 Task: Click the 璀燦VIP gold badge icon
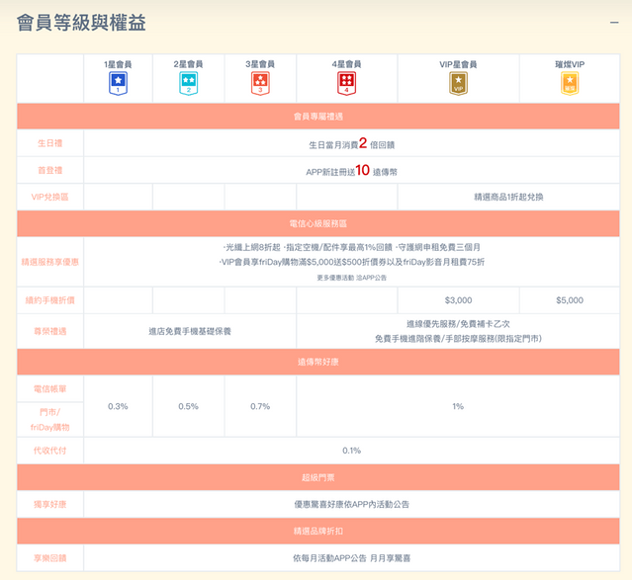pos(570,83)
